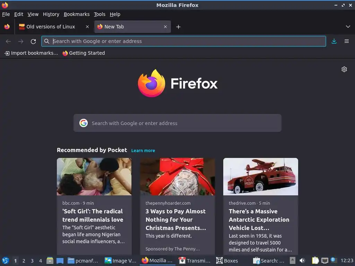Click the Recommended by Pocket heading
This screenshot has width=355, height=266.
pyautogui.click(x=92, y=150)
